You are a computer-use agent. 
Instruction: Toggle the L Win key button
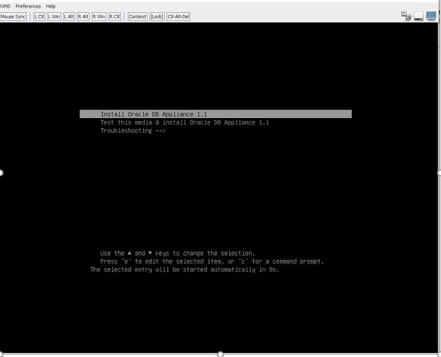pyautogui.click(x=54, y=17)
